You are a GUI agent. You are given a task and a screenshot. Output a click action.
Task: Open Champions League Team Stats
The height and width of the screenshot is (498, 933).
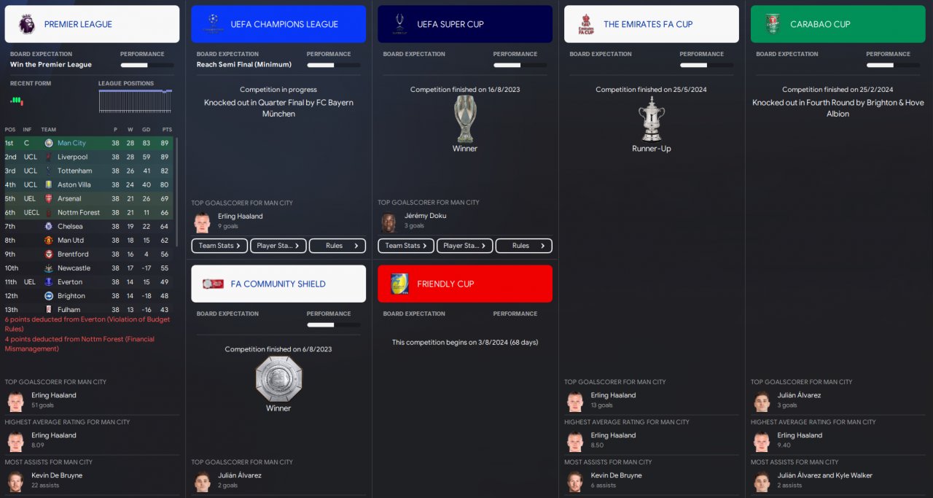pos(219,246)
